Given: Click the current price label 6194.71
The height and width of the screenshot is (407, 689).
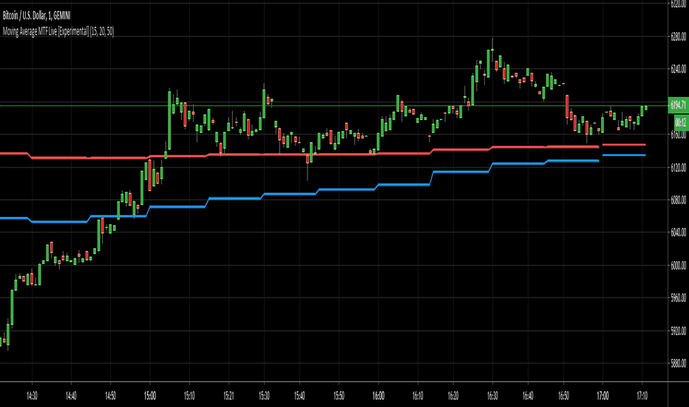Looking at the screenshot, I should coord(678,105).
